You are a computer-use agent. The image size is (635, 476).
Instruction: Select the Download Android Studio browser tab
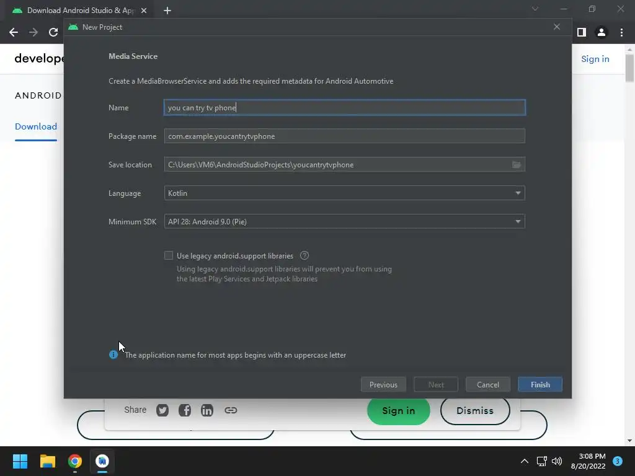(79, 11)
